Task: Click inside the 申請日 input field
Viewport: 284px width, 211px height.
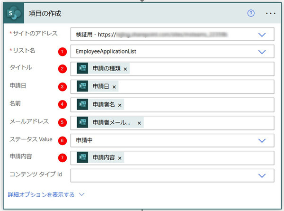Action: pos(172,87)
